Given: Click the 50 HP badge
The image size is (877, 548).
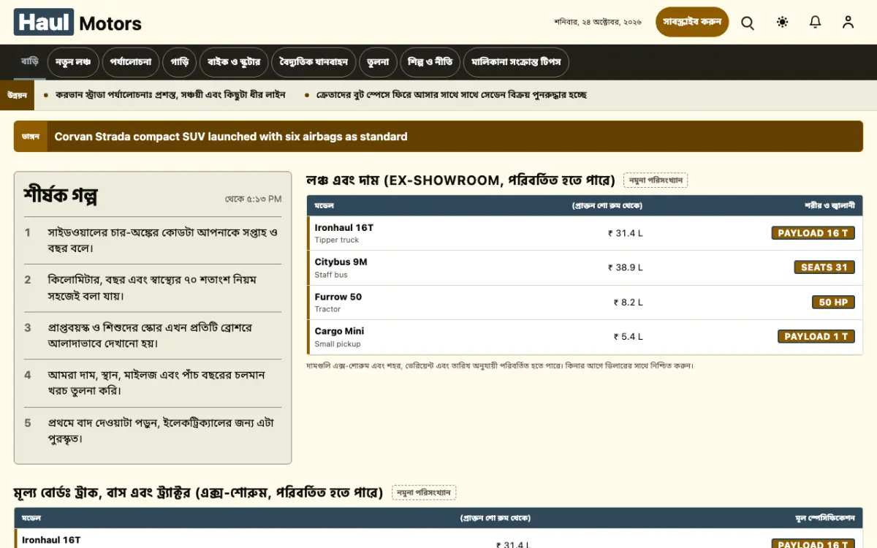Looking at the screenshot, I should [x=833, y=302].
